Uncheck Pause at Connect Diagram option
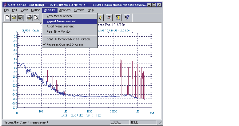Screen dimensions: 239x126 point(70,44)
